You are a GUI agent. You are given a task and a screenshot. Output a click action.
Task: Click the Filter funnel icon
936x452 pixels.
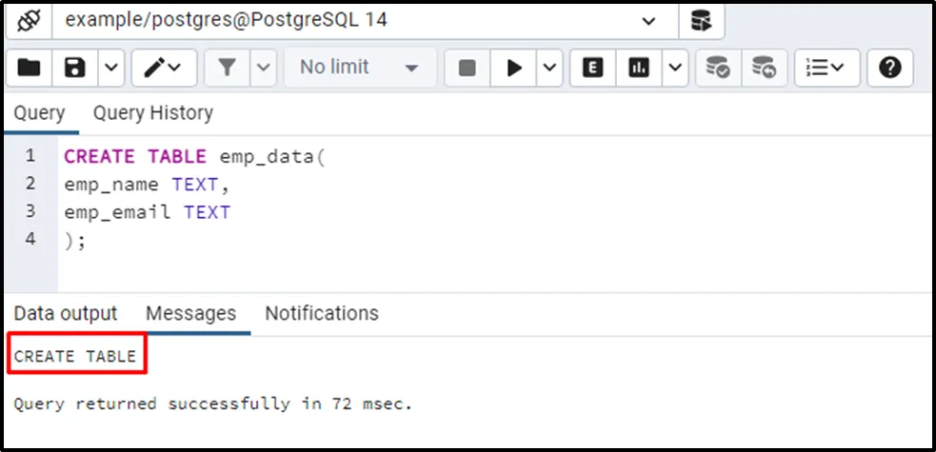pyautogui.click(x=228, y=68)
